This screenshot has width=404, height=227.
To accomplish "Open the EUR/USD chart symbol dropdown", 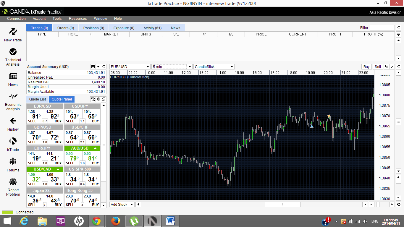I will 148,67.
